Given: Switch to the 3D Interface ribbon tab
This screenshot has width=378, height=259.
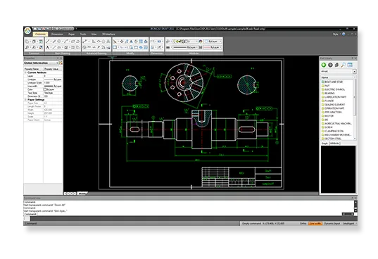Looking at the screenshot, I should point(108,34).
